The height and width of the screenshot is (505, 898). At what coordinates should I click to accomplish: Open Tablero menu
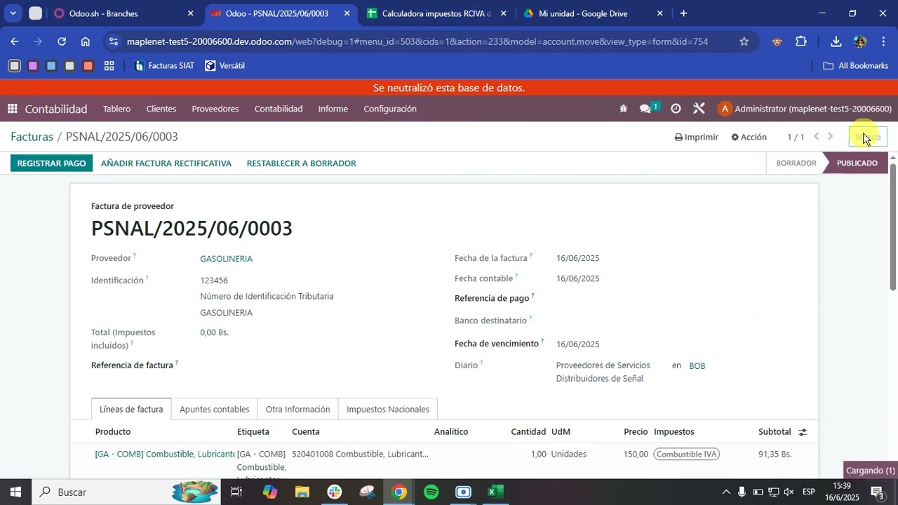coord(116,109)
